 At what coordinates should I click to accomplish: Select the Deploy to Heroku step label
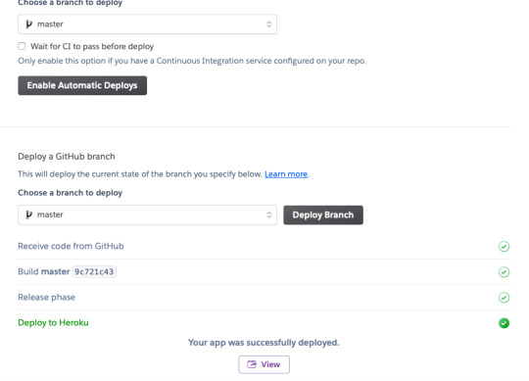coord(53,322)
